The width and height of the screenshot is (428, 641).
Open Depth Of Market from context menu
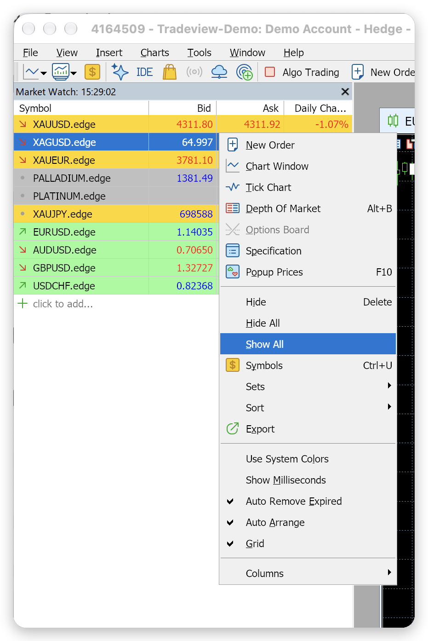(x=308, y=208)
